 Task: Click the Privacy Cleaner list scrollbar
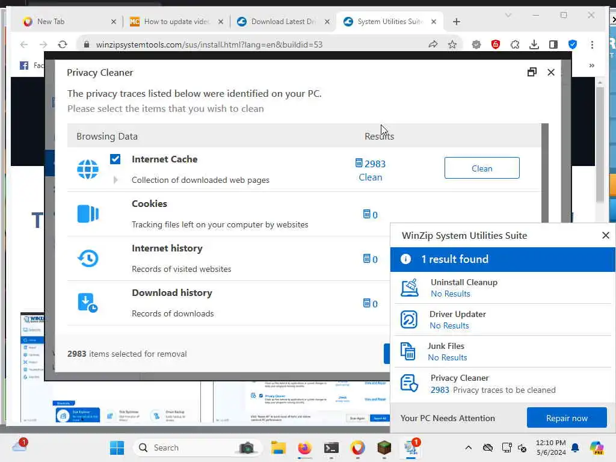(544, 173)
